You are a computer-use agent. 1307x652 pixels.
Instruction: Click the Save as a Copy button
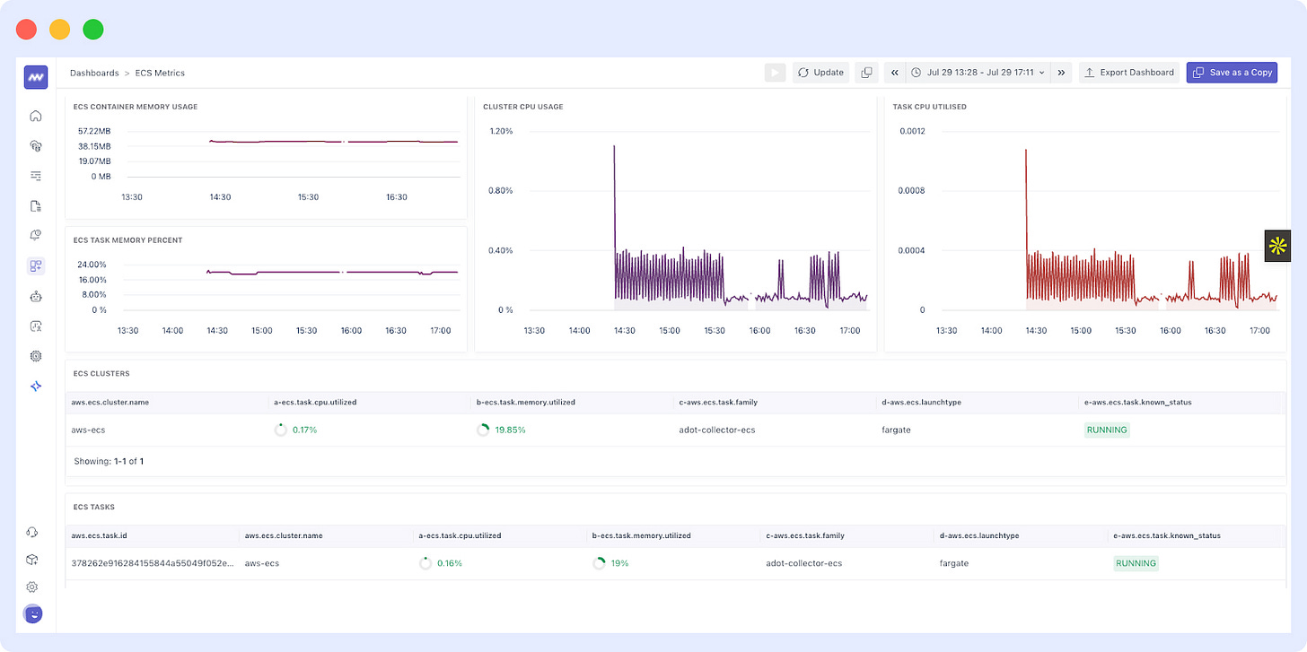point(1232,73)
